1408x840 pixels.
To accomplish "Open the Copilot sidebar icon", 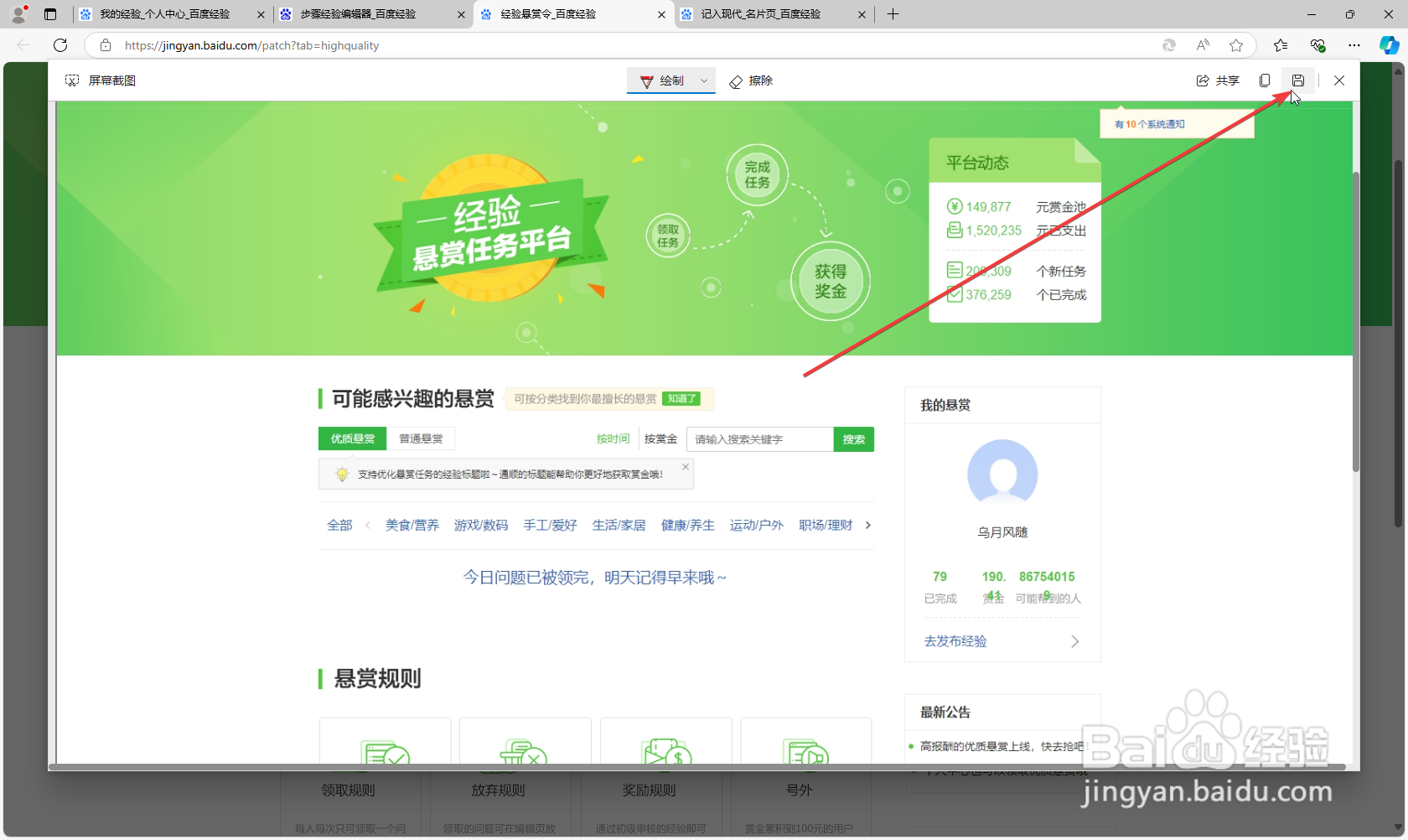I will pyautogui.click(x=1389, y=45).
